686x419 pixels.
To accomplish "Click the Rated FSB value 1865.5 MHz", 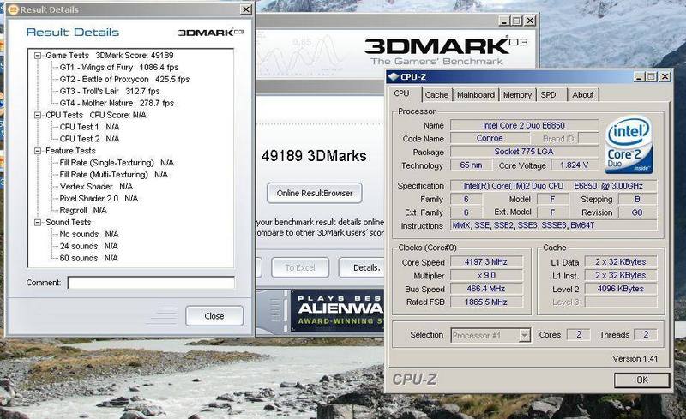I will [x=486, y=302].
